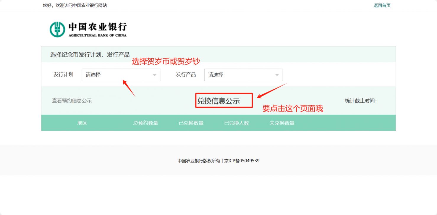Click the 地区 column header

click(x=82, y=123)
